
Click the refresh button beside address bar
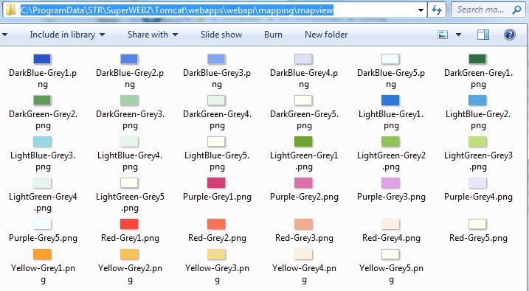coord(437,10)
